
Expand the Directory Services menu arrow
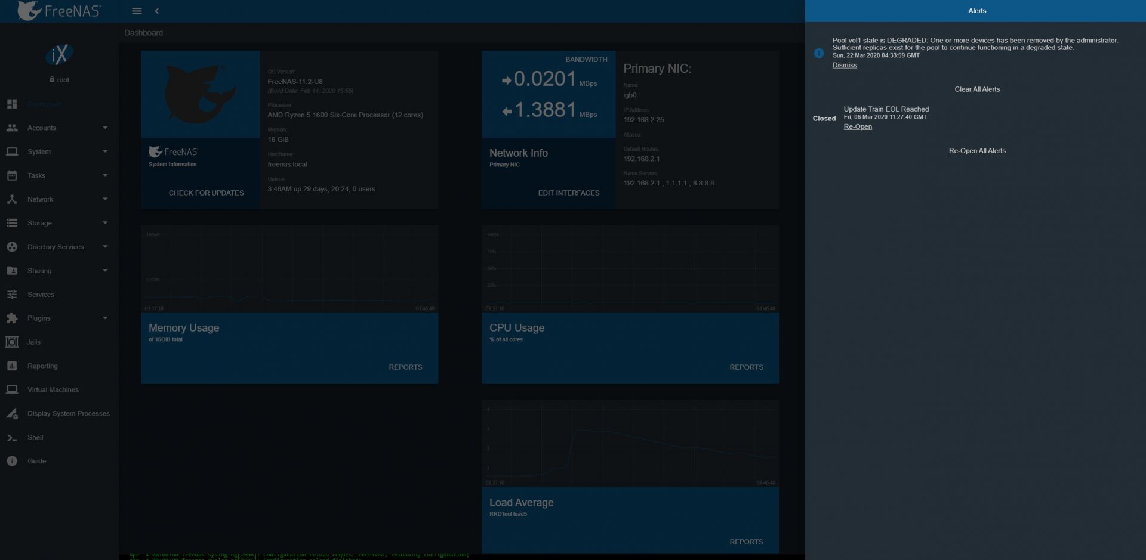pyautogui.click(x=105, y=247)
